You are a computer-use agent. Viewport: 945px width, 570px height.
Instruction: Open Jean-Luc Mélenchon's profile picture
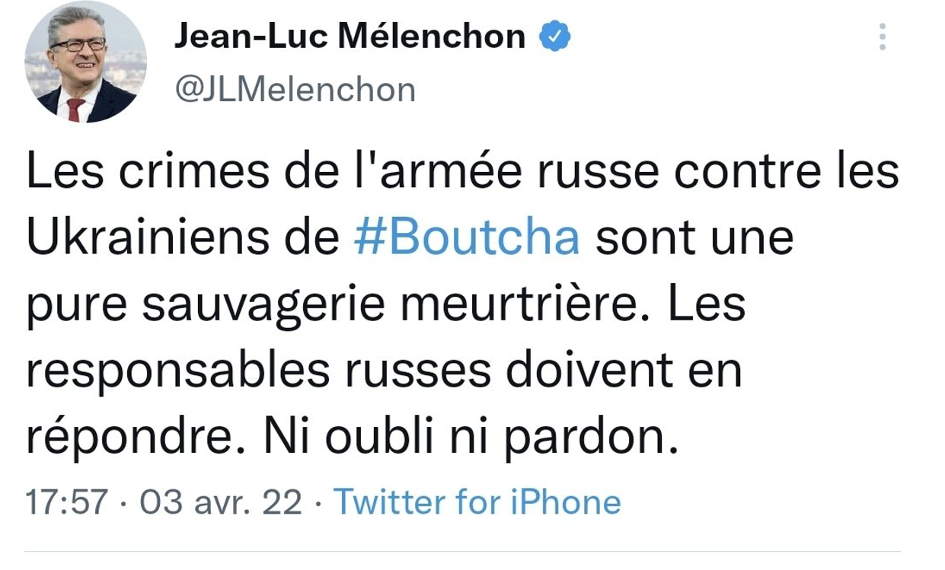pos(85,62)
